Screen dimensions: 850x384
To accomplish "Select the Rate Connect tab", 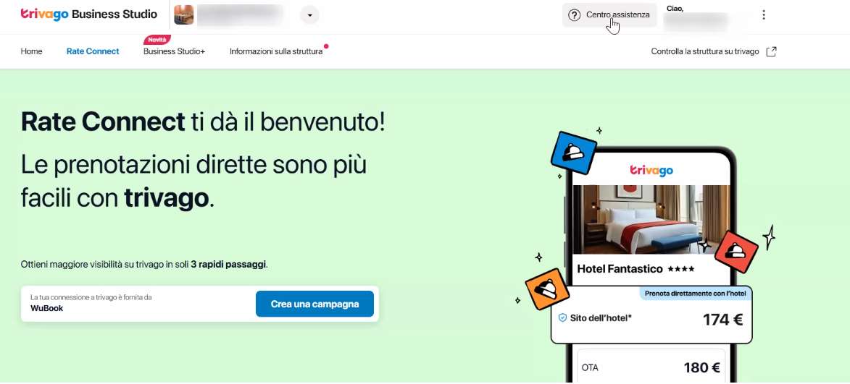I will 93,51.
